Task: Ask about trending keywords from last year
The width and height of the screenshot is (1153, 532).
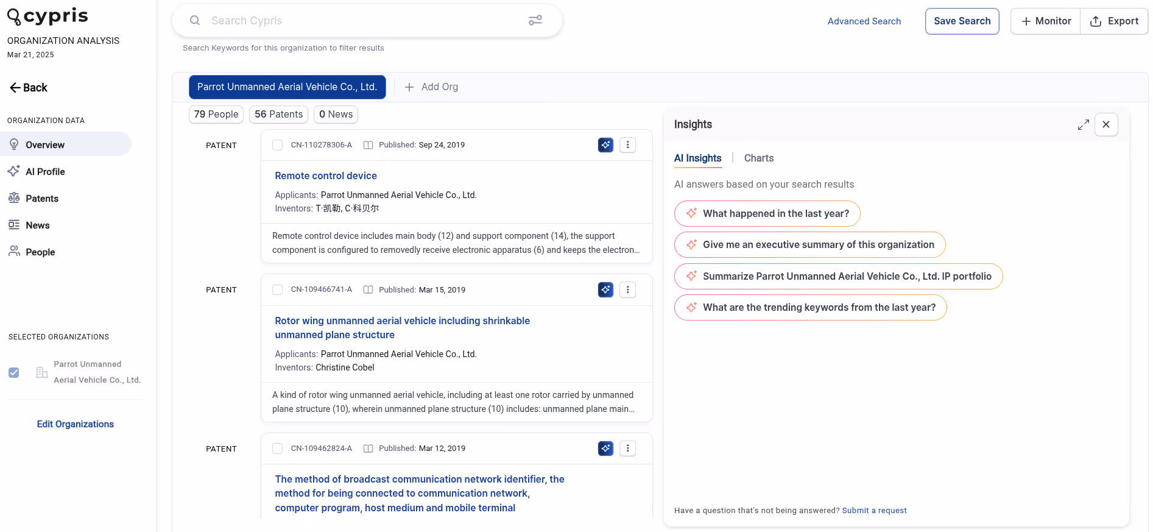Action: [810, 307]
